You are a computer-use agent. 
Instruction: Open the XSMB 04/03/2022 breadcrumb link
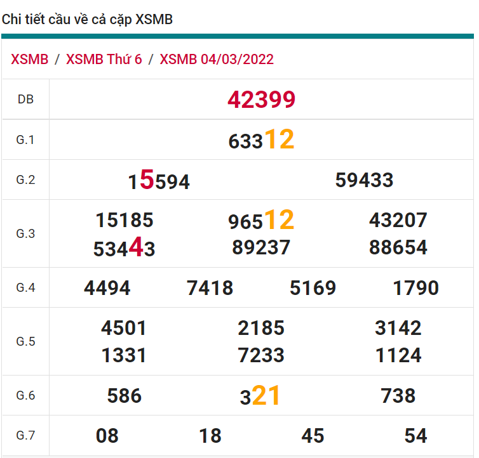pyautogui.click(x=217, y=60)
